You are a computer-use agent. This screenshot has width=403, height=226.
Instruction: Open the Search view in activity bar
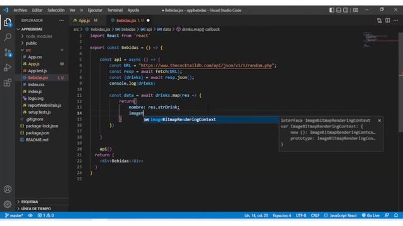click(8, 38)
